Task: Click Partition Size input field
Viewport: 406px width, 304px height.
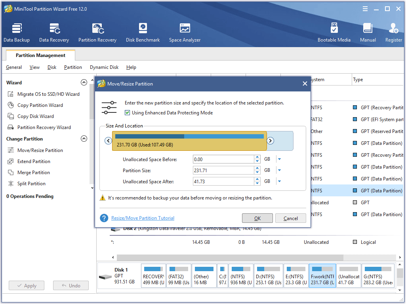Action: (x=223, y=171)
